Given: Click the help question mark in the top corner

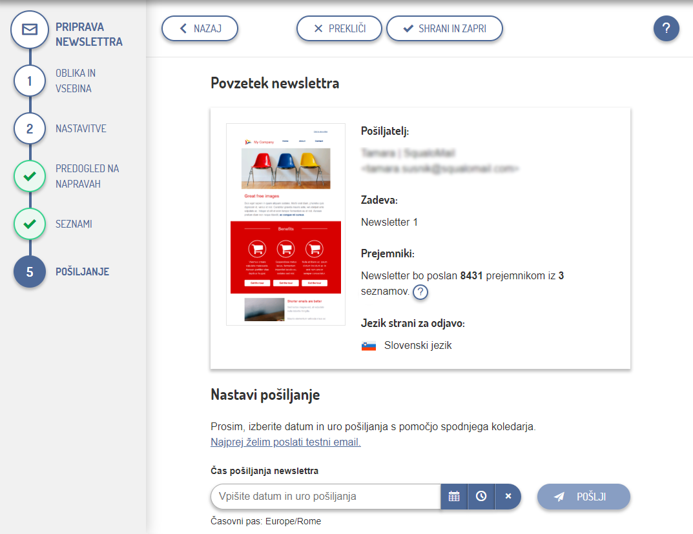Looking at the screenshot, I should (x=666, y=28).
